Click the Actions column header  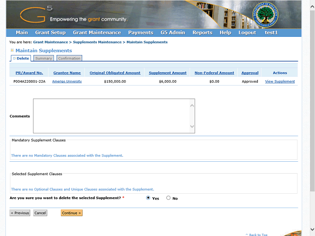tap(280, 73)
